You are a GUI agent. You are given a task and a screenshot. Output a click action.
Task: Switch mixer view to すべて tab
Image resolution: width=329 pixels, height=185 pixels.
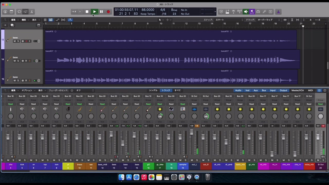click(x=178, y=90)
